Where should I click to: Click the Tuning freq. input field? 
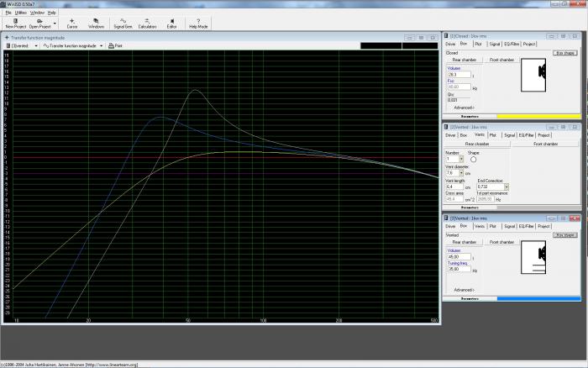coord(458,269)
